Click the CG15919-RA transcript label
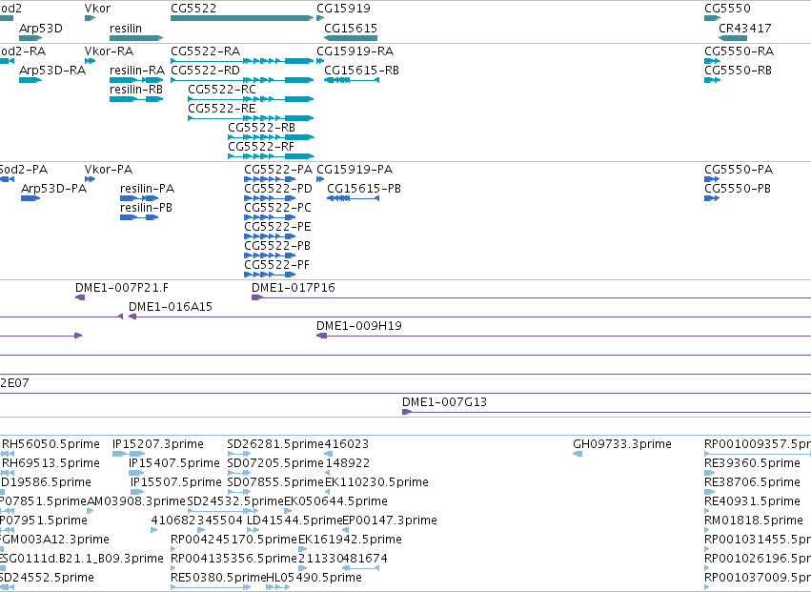The image size is (811, 592). coord(355,51)
